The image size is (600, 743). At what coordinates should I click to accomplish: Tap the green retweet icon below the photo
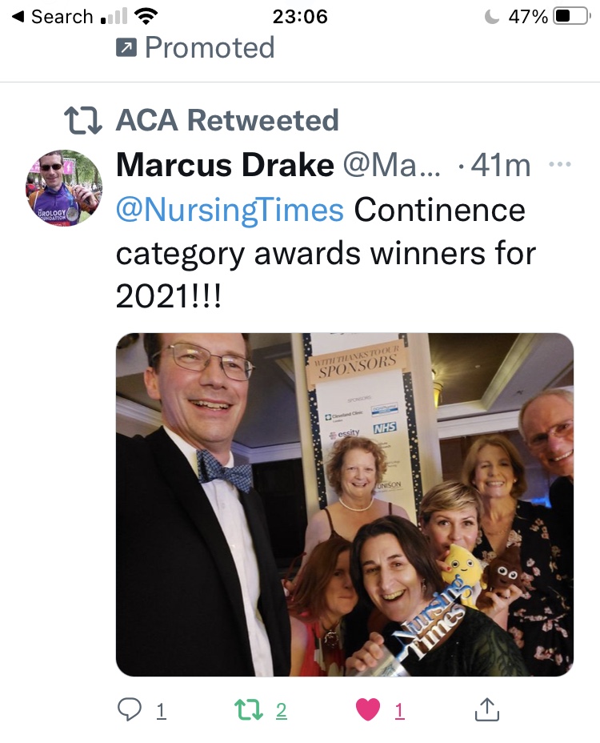(248, 709)
